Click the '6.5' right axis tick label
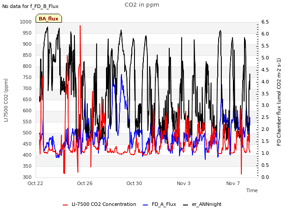The image size is (285, 213). click(x=265, y=22)
